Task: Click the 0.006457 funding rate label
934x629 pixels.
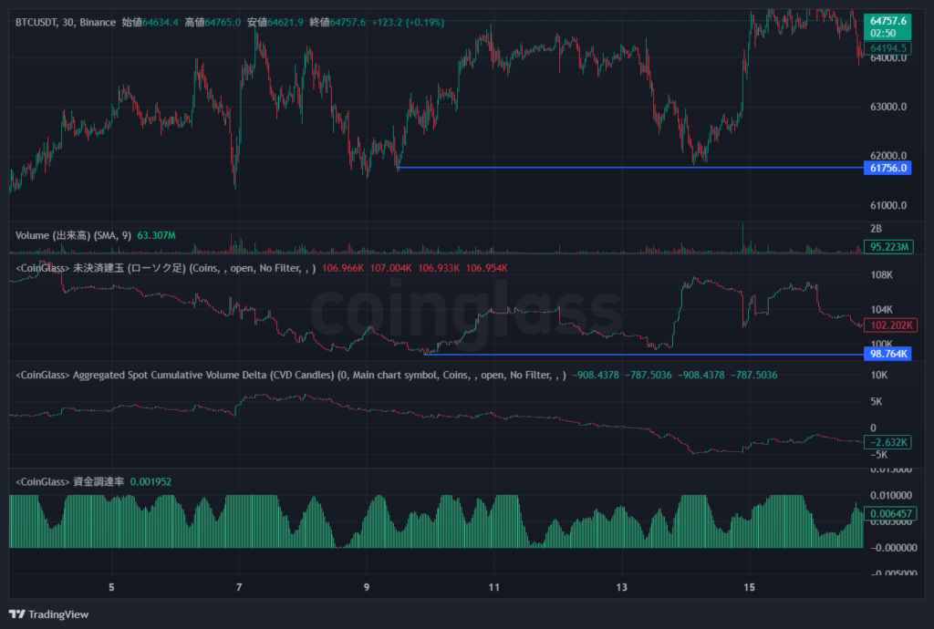Action: click(x=891, y=513)
